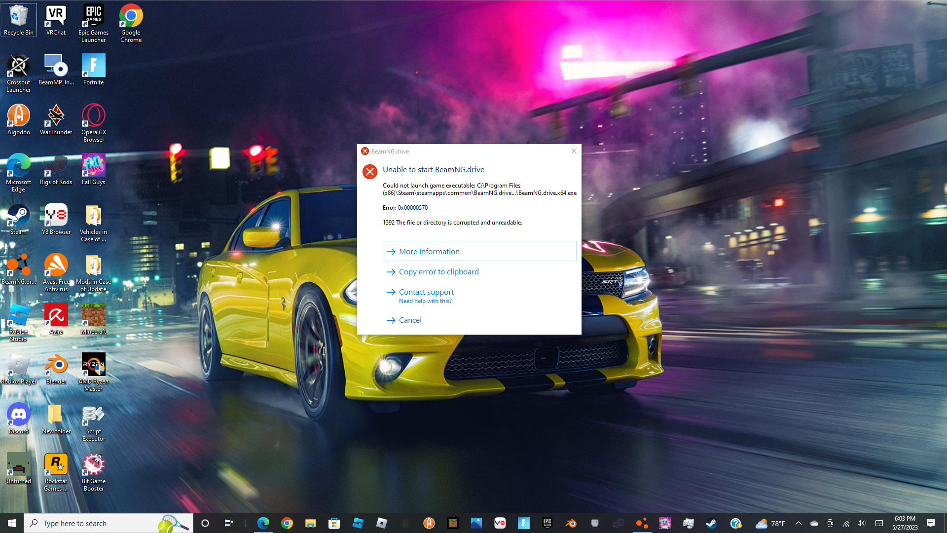Select Roblox Studio desktop icon
Image resolution: width=947 pixels, height=533 pixels.
pos(19,322)
